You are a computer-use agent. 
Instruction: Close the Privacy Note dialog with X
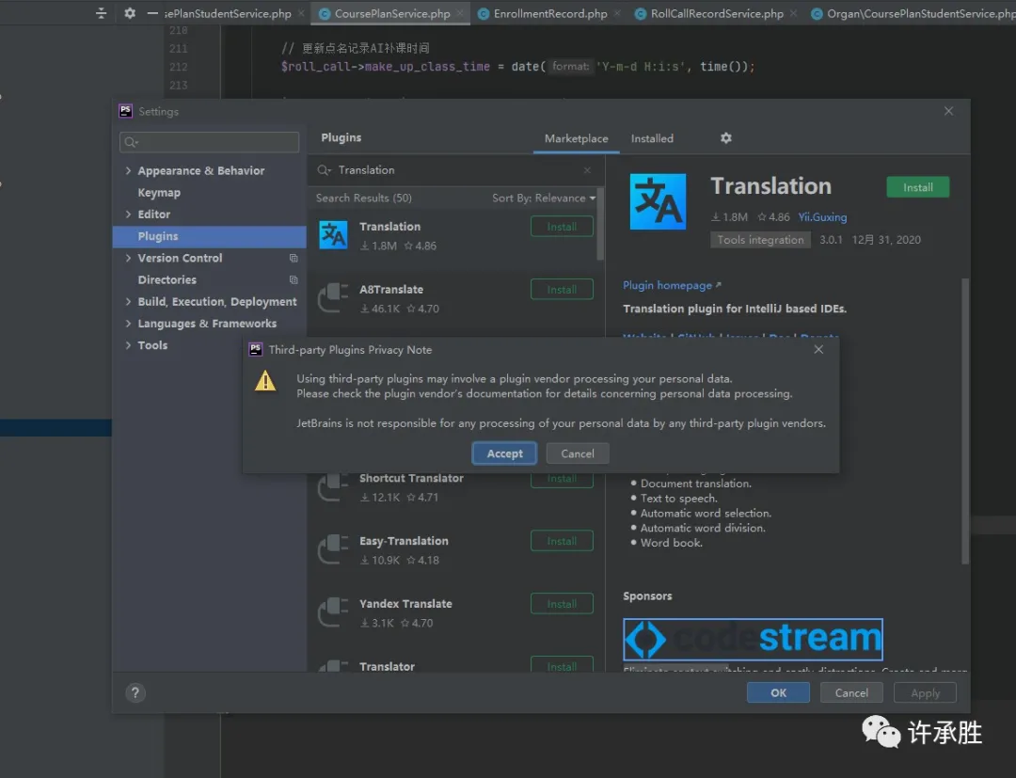pyautogui.click(x=818, y=350)
